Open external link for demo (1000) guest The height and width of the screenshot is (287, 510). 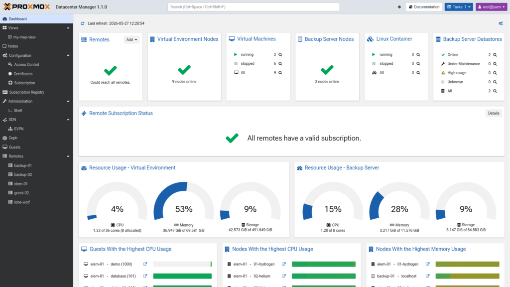click(145, 264)
